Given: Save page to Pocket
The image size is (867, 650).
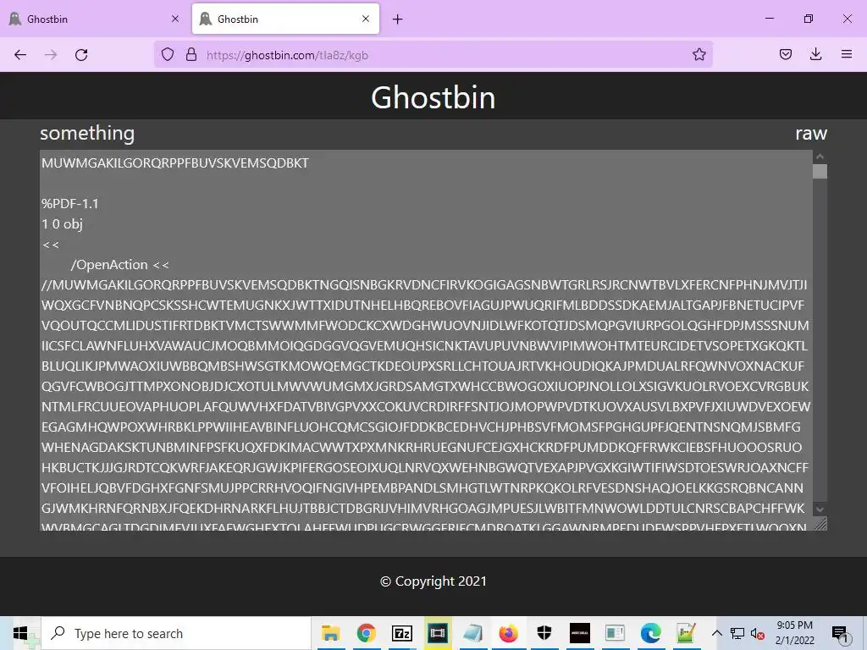Looking at the screenshot, I should coord(785,55).
